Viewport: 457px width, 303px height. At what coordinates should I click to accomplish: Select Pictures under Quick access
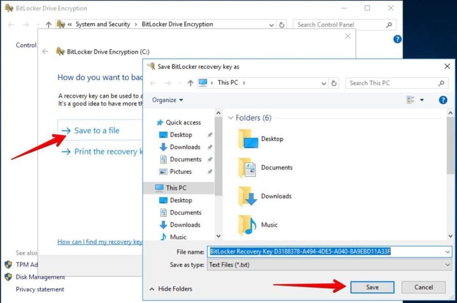[x=180, y=171]
